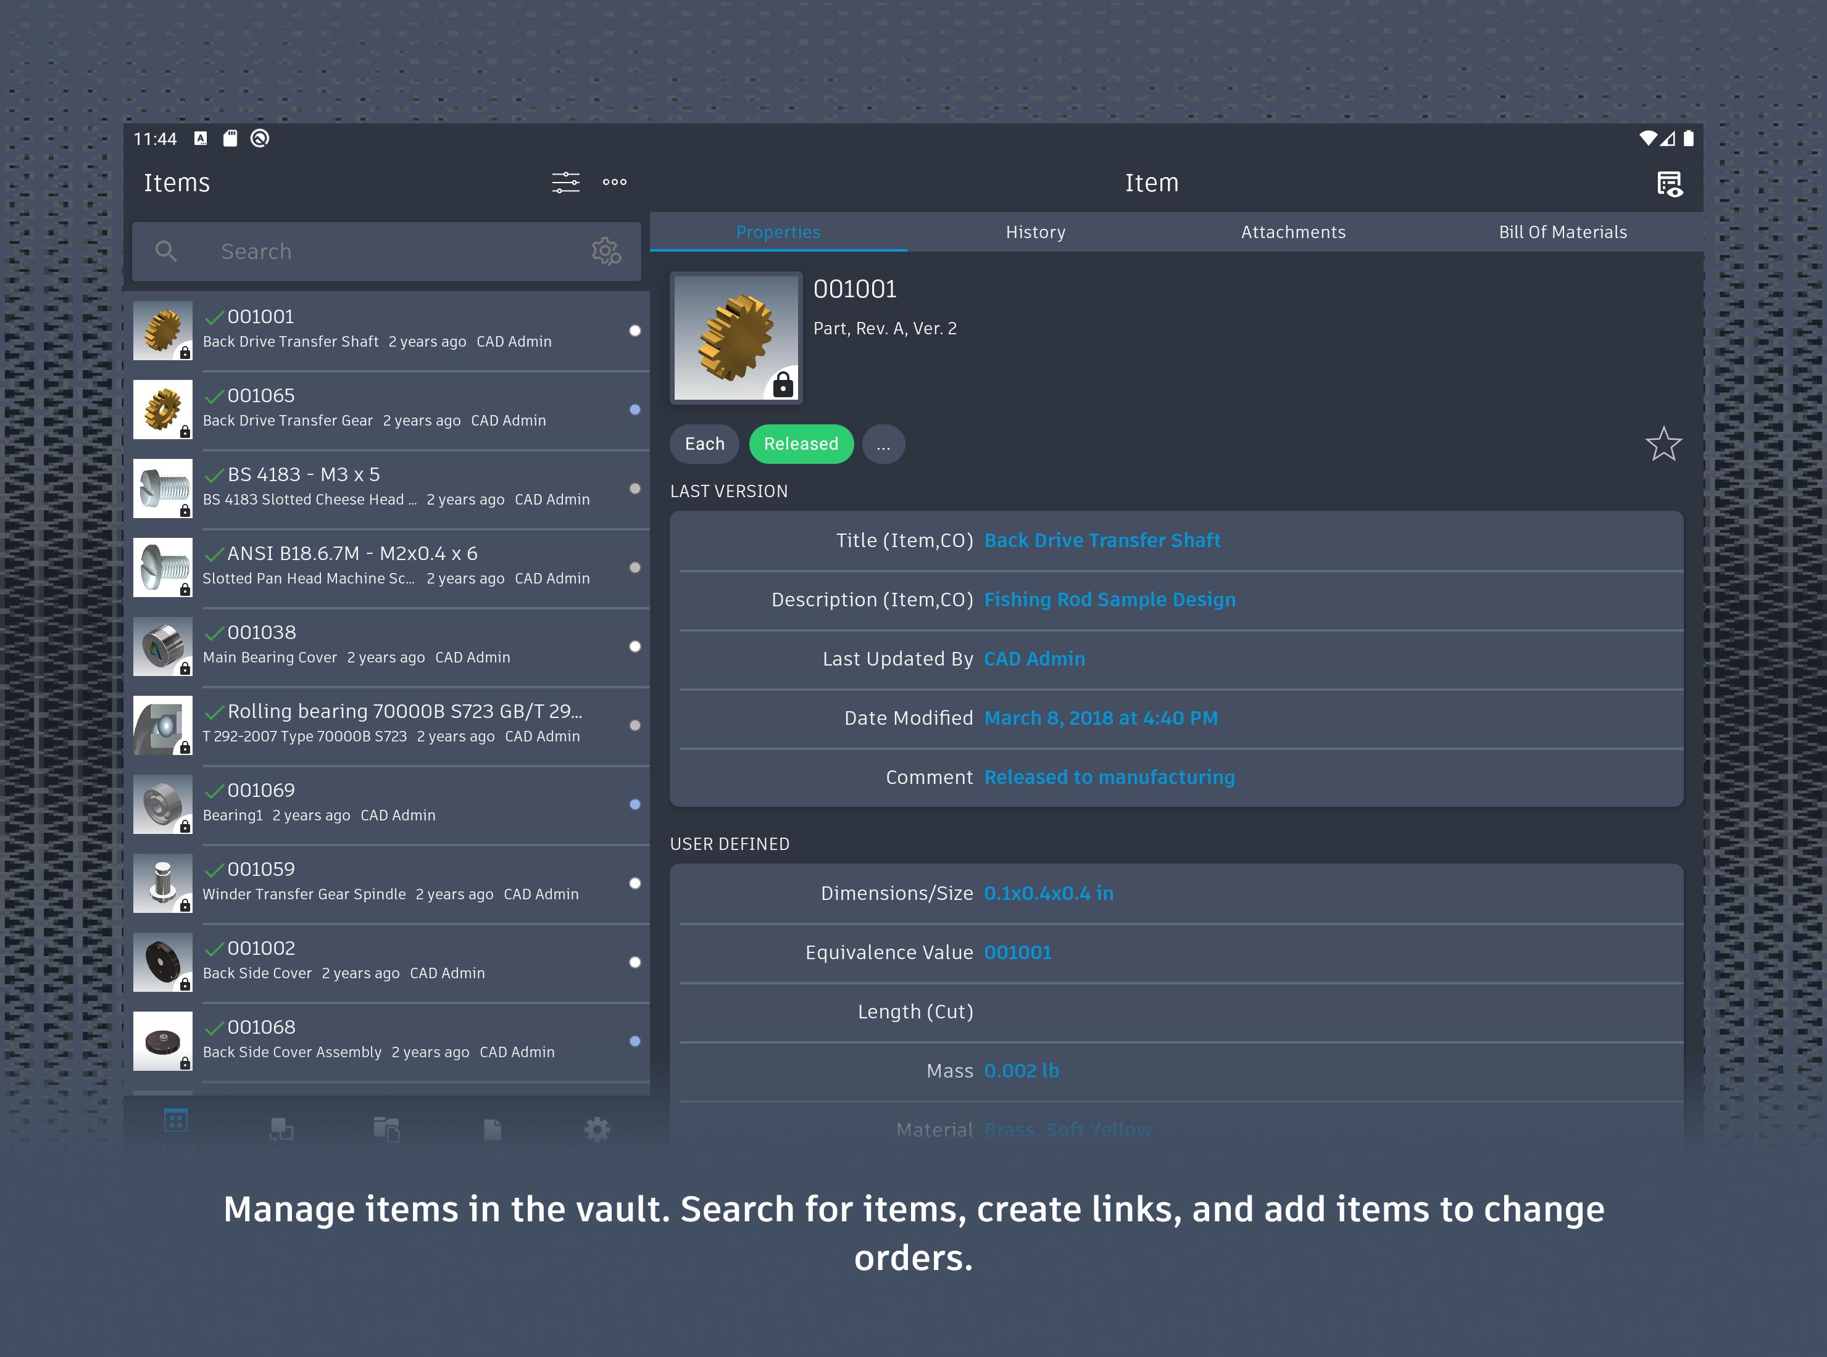
Task: Switch to the History tab
Action: coord(1036,233)
